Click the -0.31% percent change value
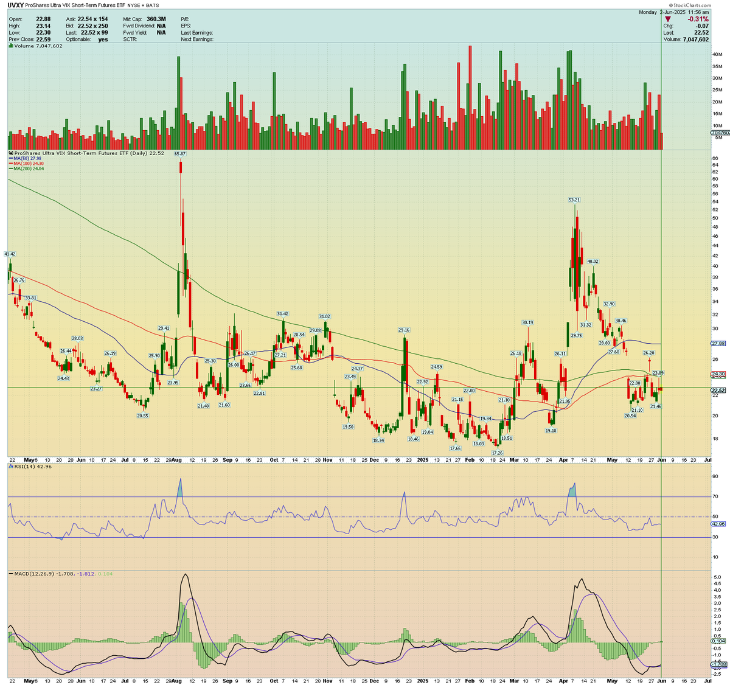This screenshot has height=685, width=730. pos(697,19)
